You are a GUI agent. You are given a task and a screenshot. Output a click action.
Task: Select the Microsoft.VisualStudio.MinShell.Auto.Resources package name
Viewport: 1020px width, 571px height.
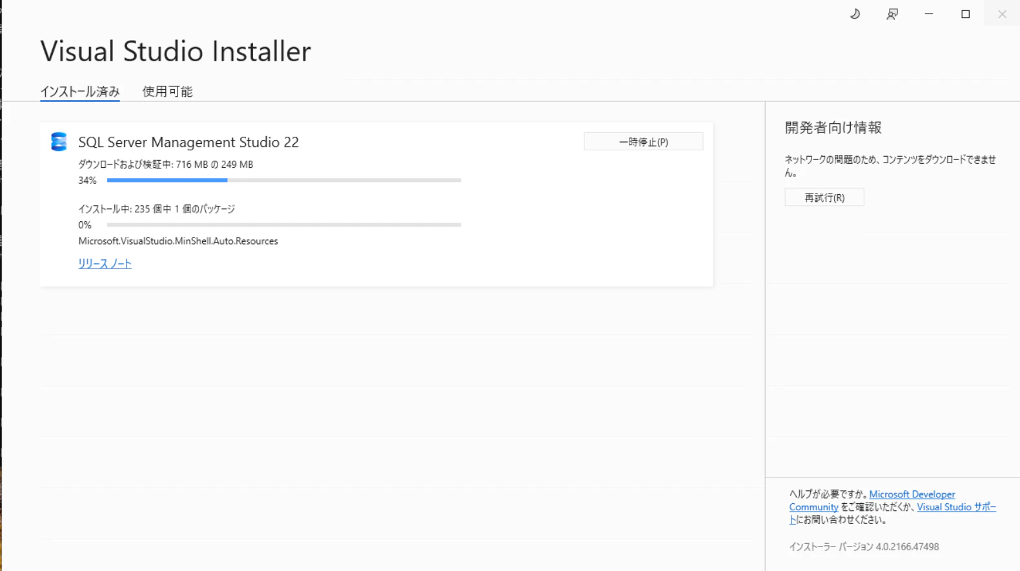(178, 241)
